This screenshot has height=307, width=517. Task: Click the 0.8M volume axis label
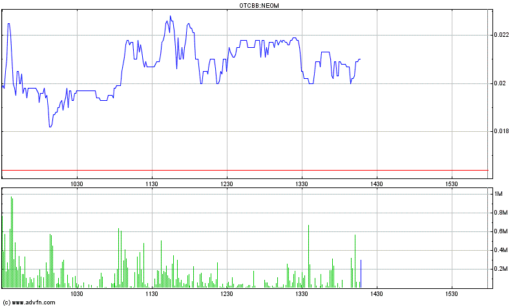coord(500,213)
